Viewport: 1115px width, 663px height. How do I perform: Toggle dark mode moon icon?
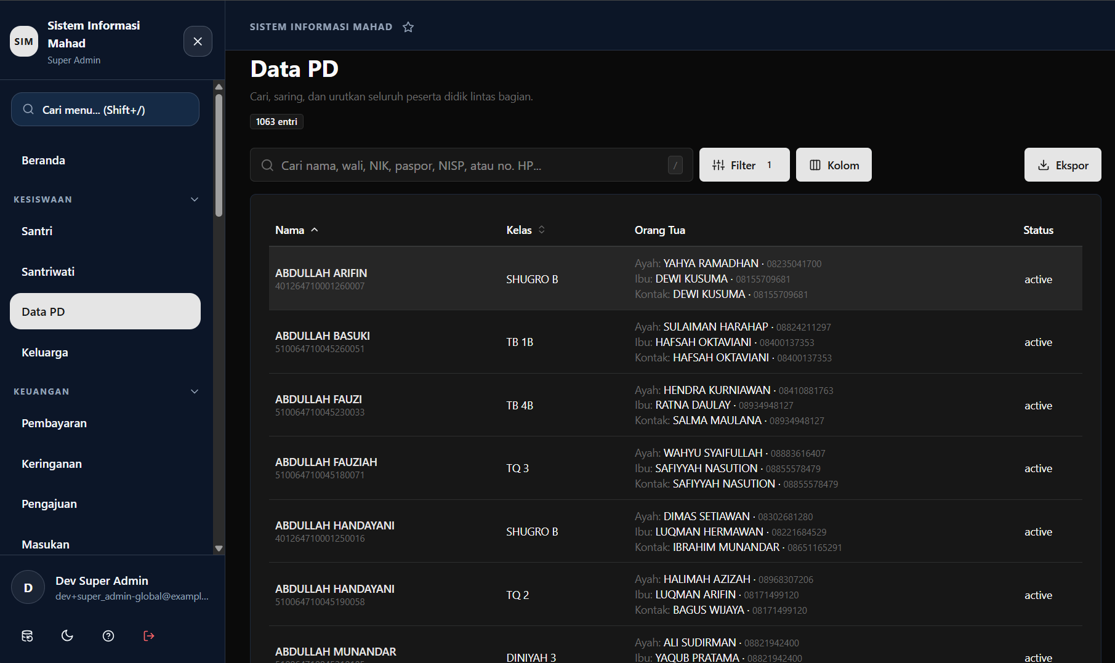click(68, 636)
